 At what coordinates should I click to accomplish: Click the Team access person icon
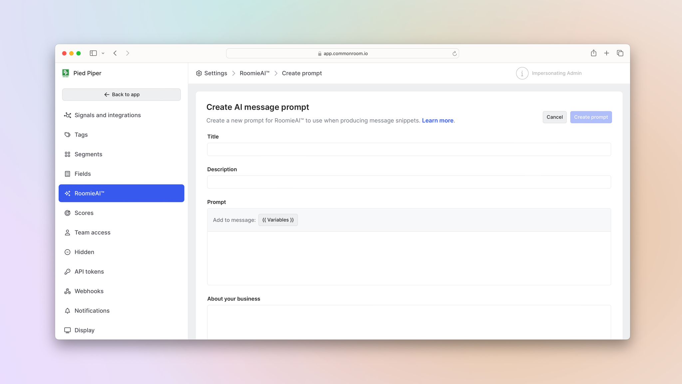[67, 233]
